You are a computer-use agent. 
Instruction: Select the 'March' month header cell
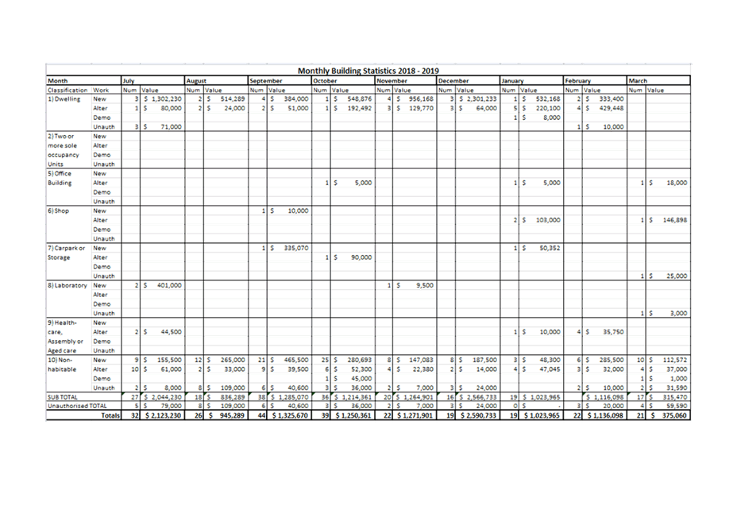(658, 81)
